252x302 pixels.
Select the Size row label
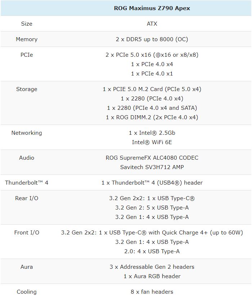pos(27,24)
